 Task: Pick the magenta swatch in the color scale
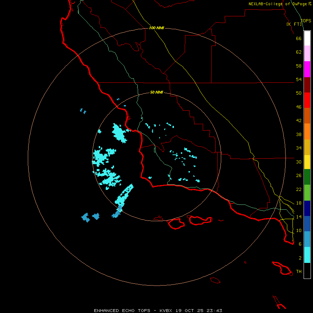click(307, 69)
